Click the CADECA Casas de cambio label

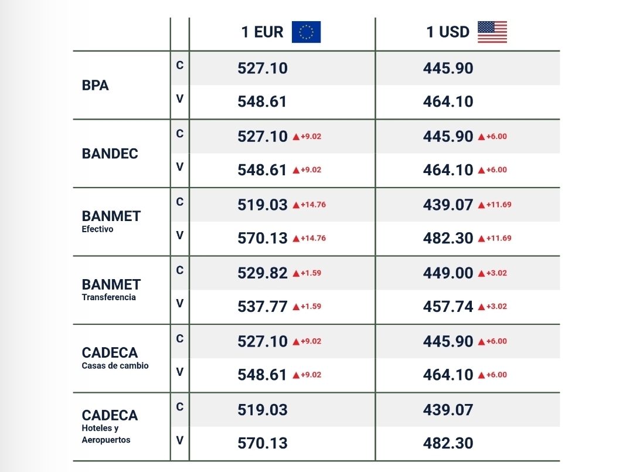(115, 358)
